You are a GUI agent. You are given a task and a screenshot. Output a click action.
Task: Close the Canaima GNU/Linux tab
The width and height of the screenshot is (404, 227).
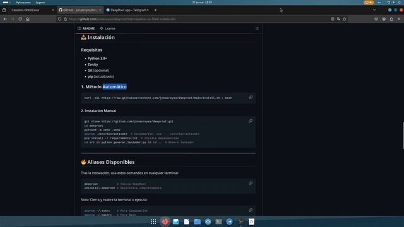pyautogui.click(x=53, y=10)
